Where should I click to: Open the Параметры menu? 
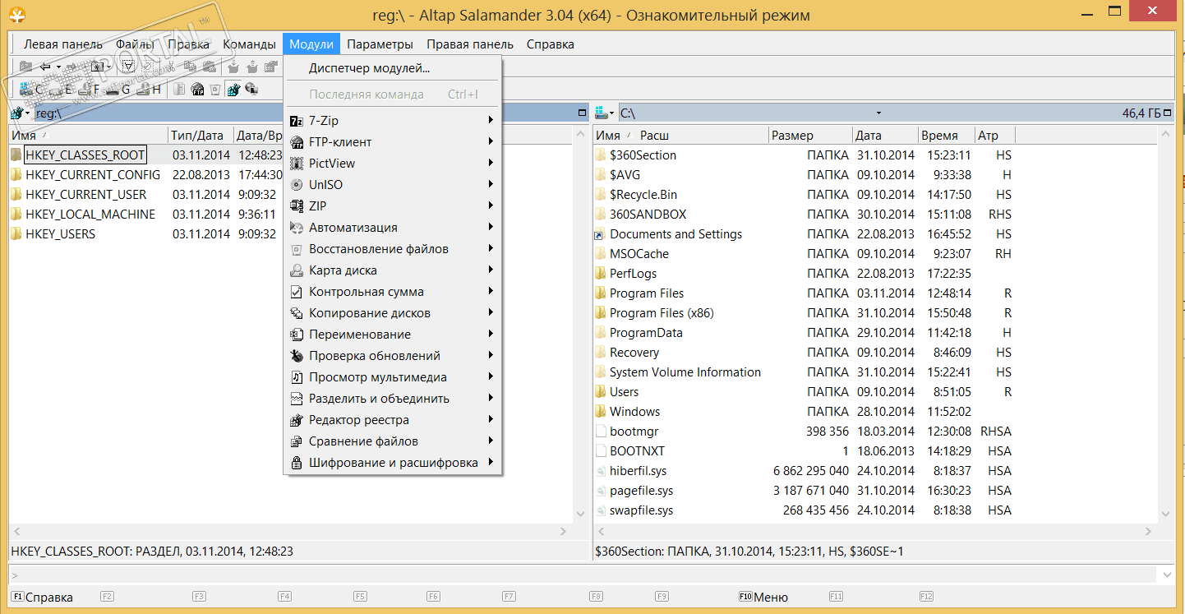click(x=380, y=44)
